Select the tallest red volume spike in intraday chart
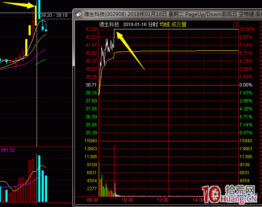The width and height of the screenshot is (262, 207). pos(114,171)
